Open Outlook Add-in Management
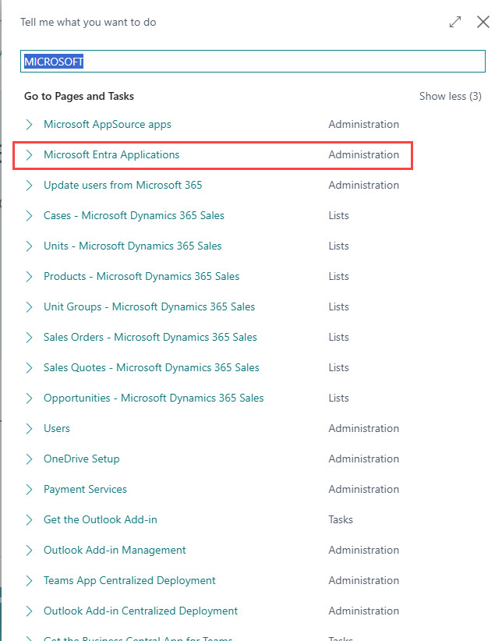This screenshot has height=641, width=502. tap(115, 550)
